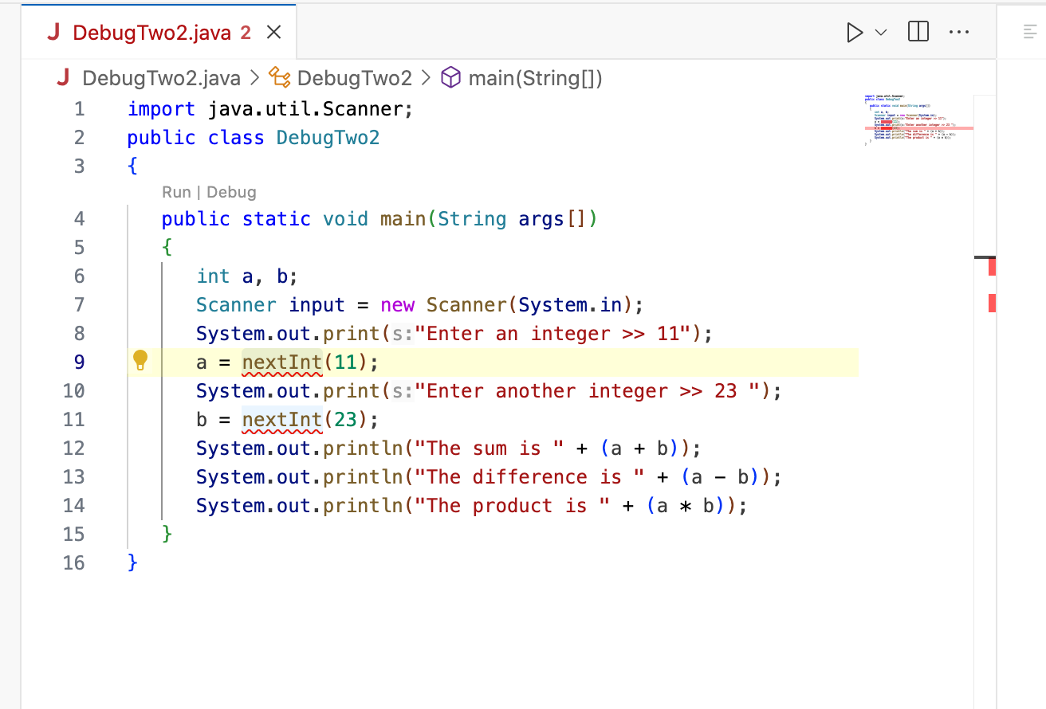Run the Java file using the play icon

pos(854,33)
